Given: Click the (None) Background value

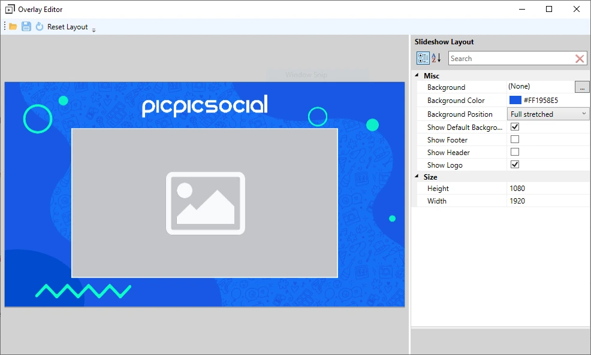Looking at the screenshot, I should [519, 86].
